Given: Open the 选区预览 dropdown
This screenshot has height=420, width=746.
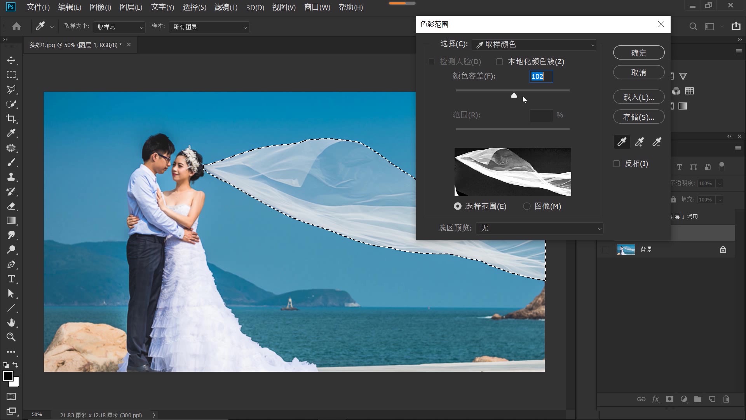Looking at the screenshot, I should (x=539, y=228).
